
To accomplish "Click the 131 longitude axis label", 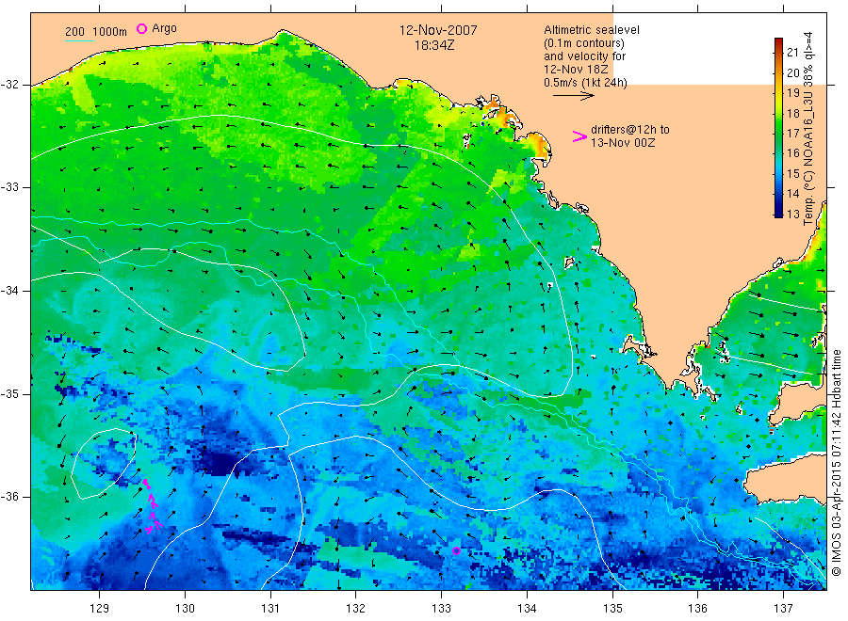I will 270,609.
